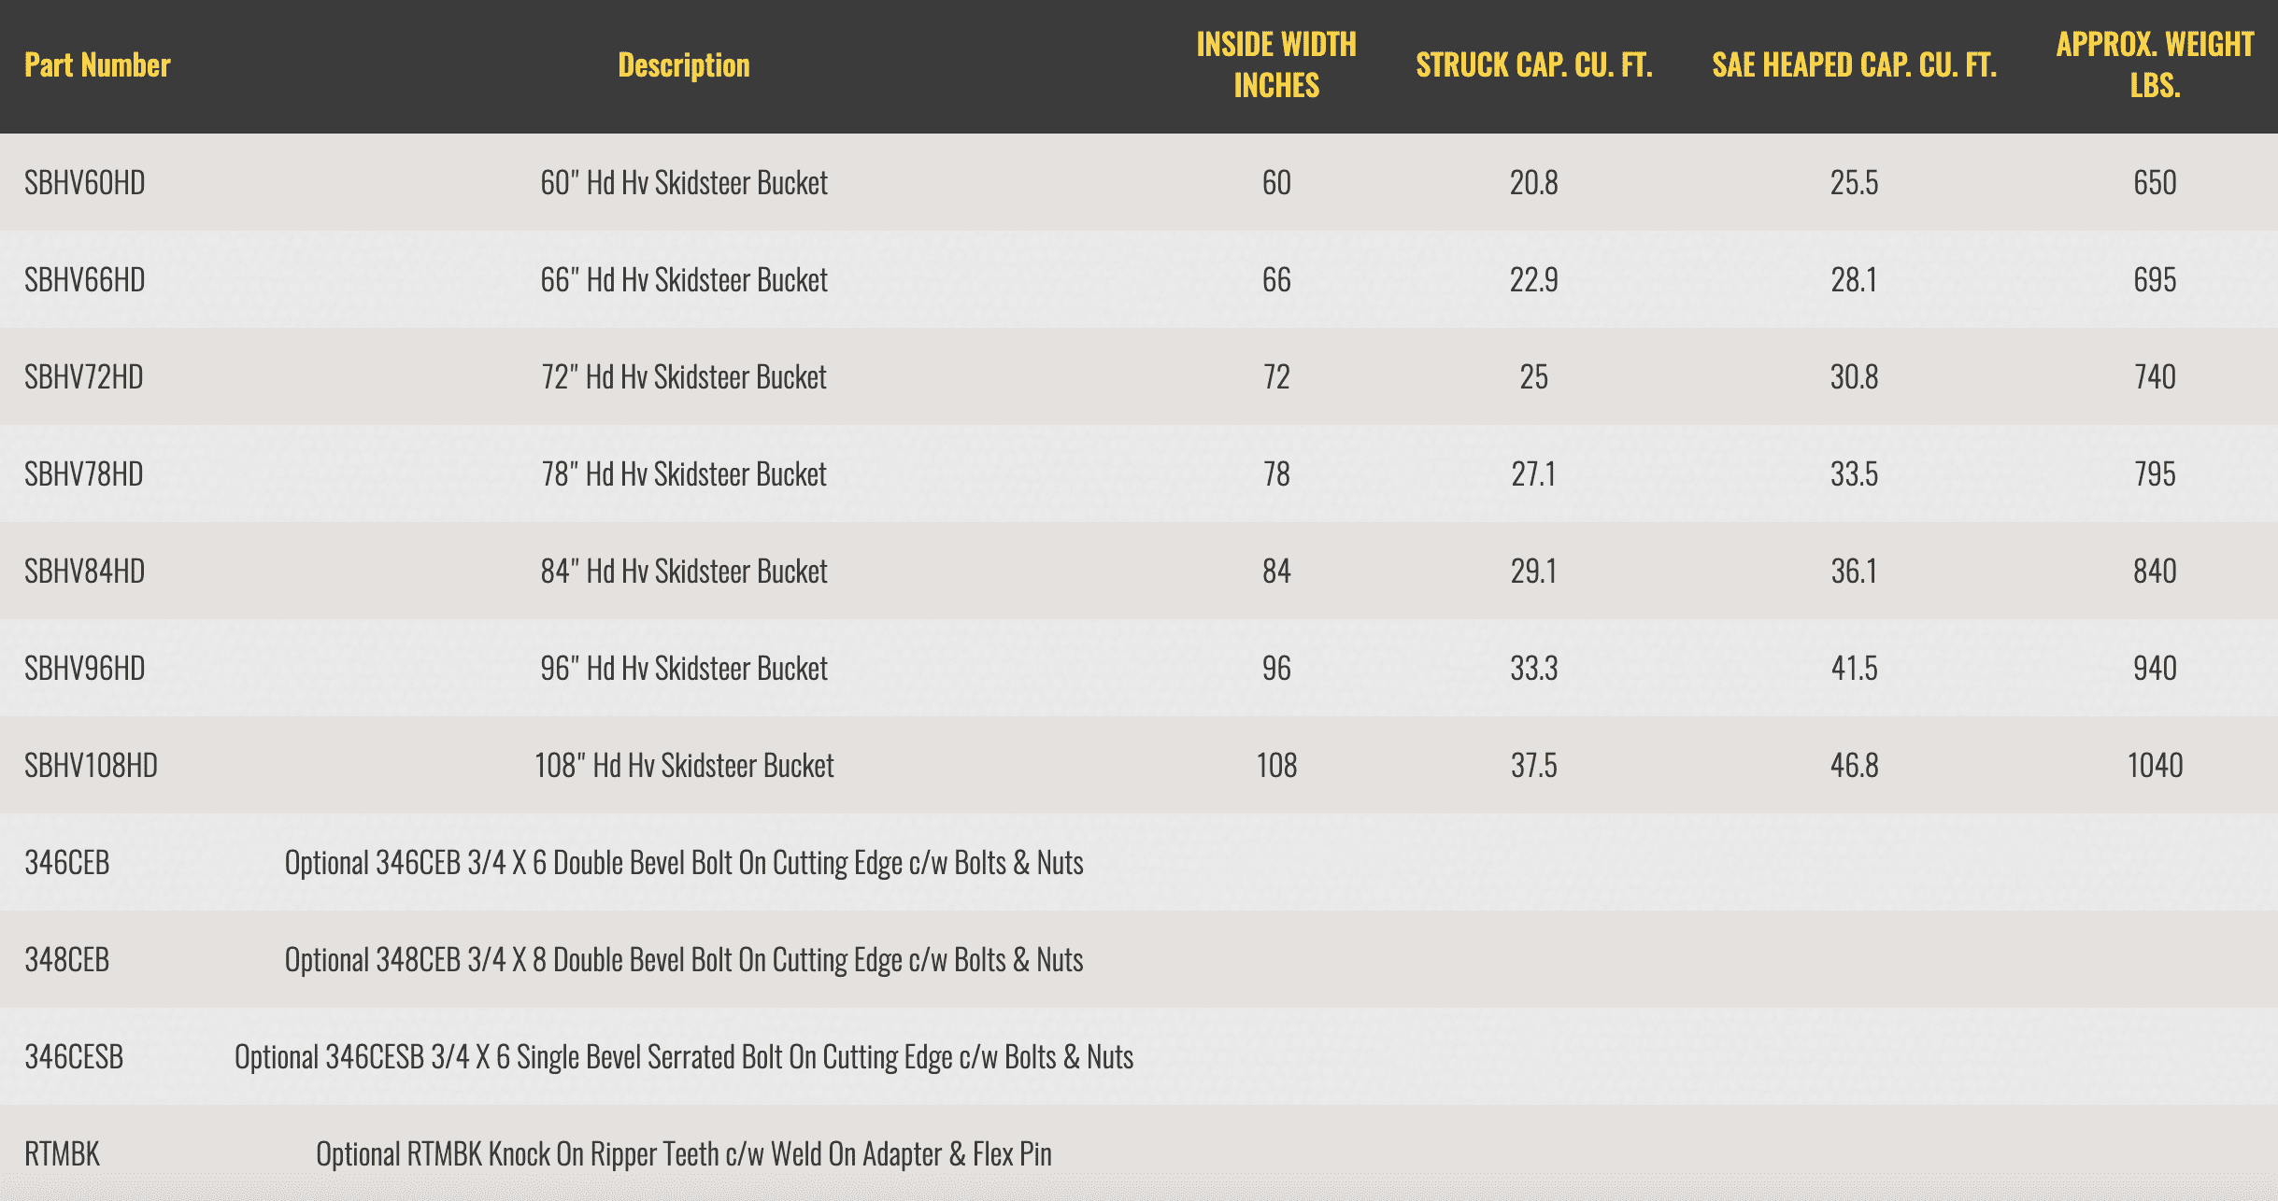2278x1201 pixels.
Task: Click the Optional RTMBK Ripper Teeth description
Action: click(684, 1154)
